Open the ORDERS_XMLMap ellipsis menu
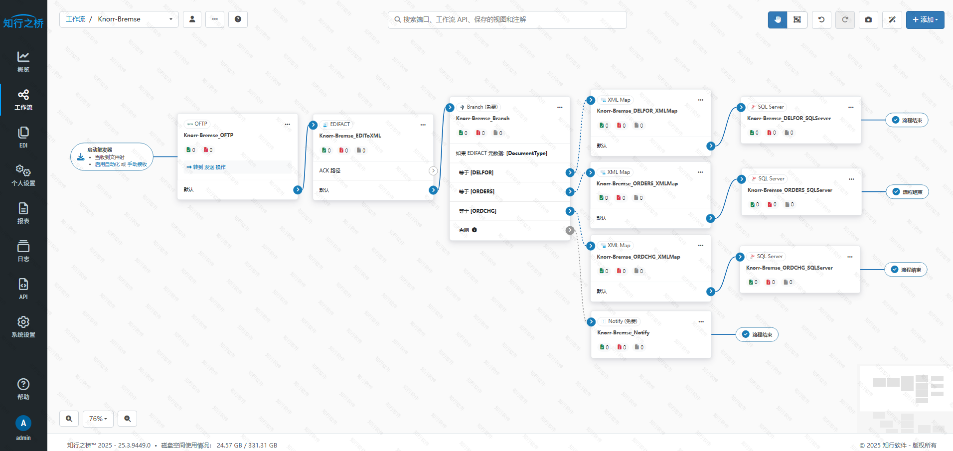953x451 pixels. (700, 172)
